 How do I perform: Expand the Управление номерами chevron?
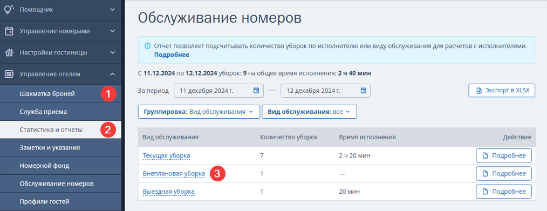[x=112, y=31]
